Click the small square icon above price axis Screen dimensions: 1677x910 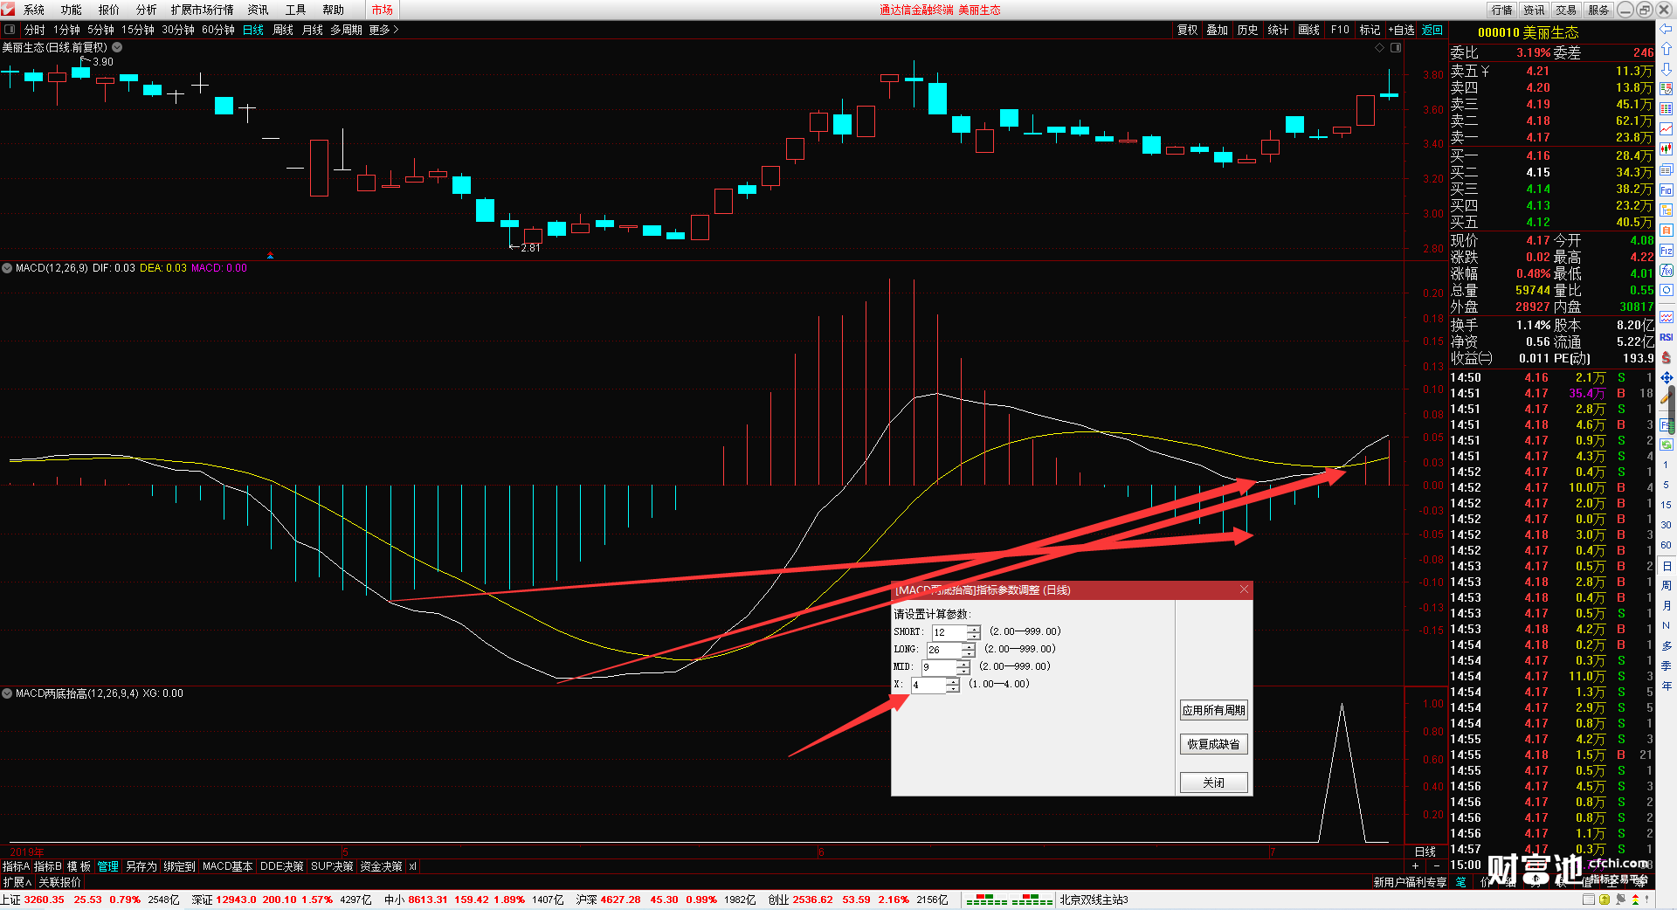1396,47
